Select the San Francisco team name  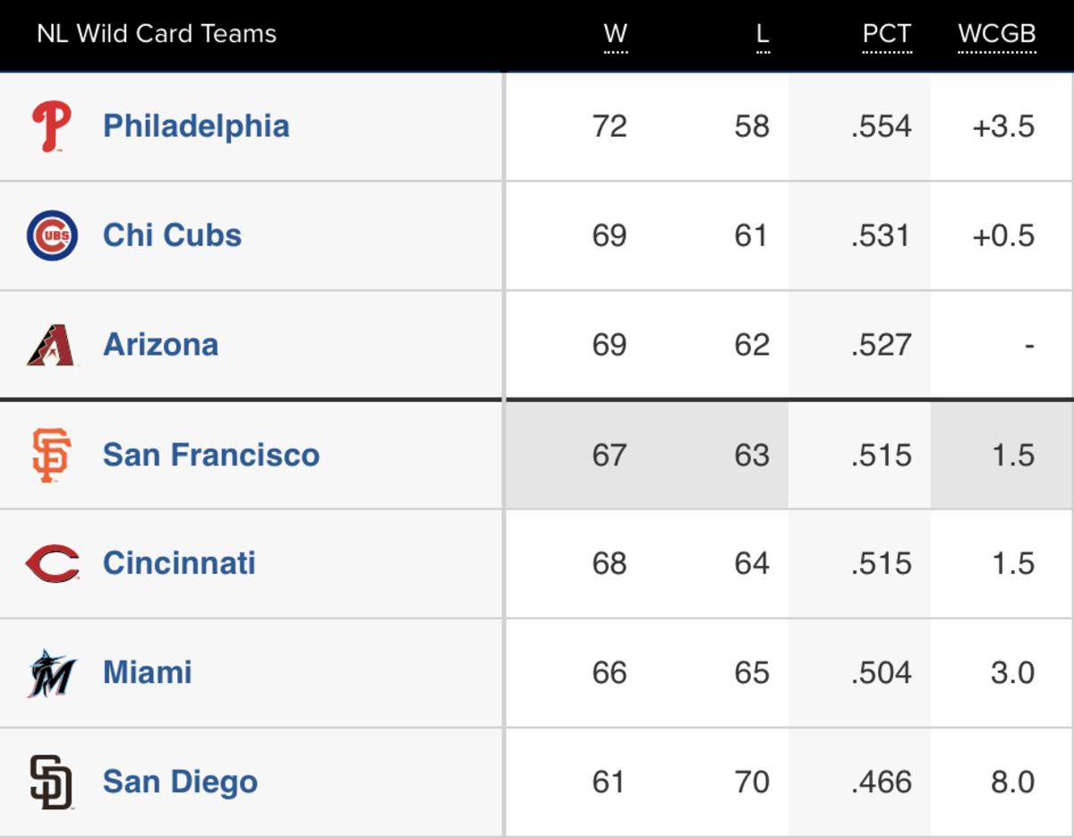(x=211, y=455)
